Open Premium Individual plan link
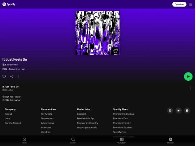 124,114
